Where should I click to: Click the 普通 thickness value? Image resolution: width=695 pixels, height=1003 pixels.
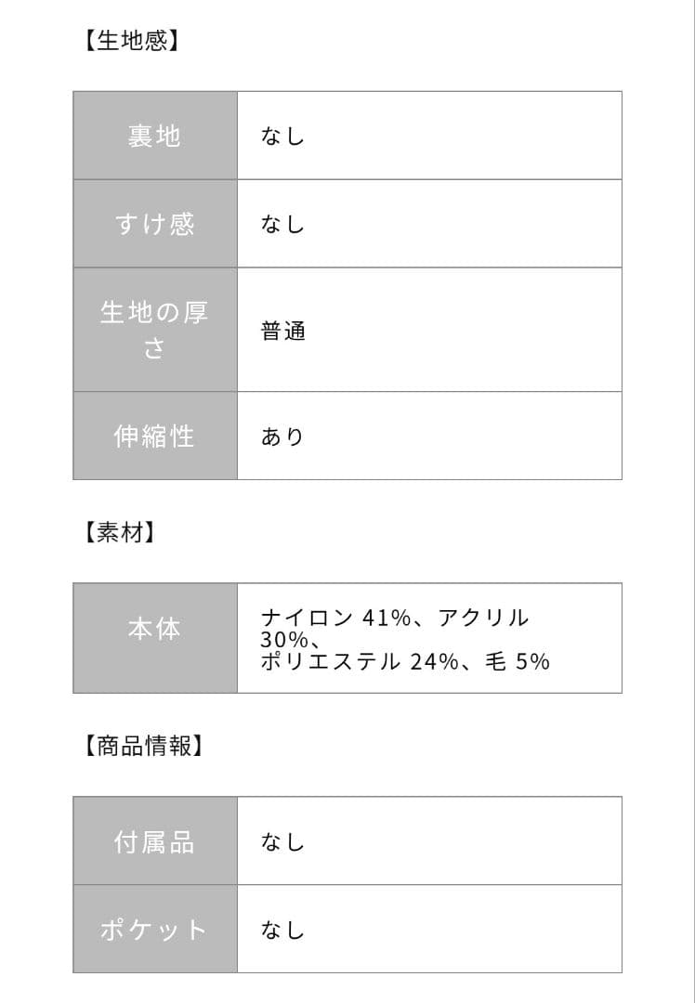coord(282,332)
